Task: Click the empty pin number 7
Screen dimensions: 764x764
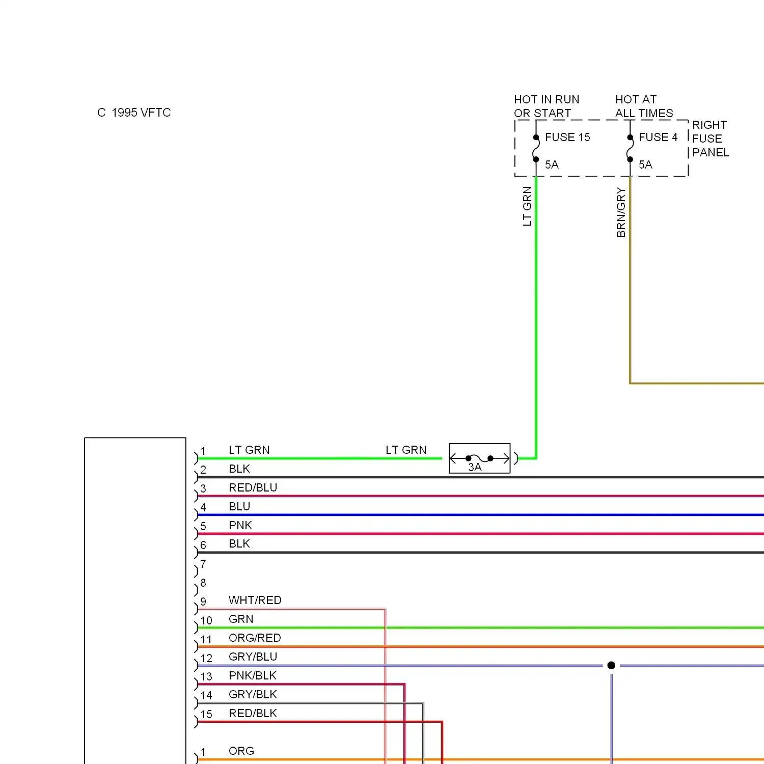Action: (203, 564)
